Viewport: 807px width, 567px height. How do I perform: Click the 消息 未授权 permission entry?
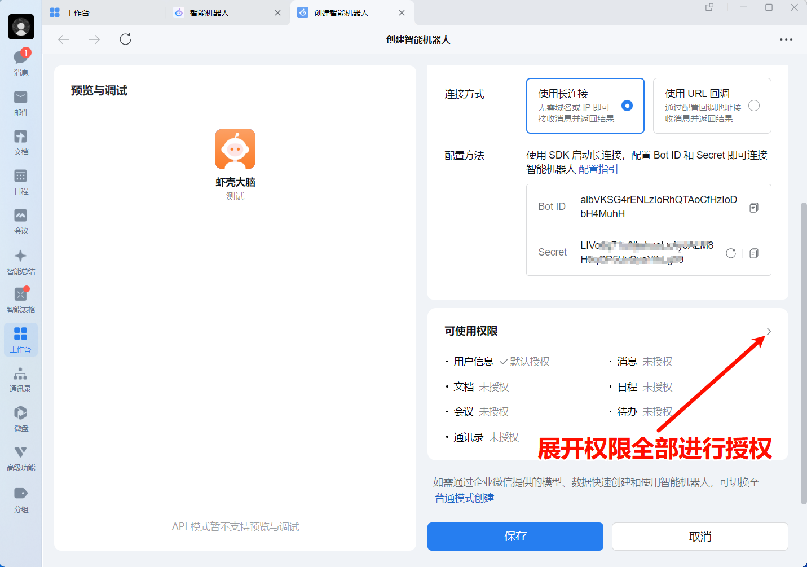pos(641,362)
